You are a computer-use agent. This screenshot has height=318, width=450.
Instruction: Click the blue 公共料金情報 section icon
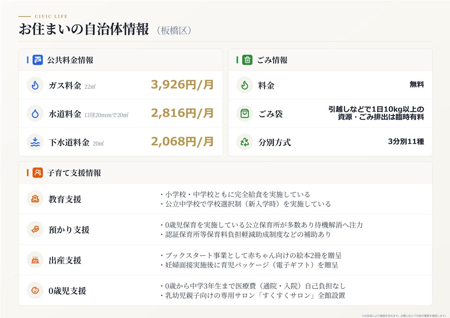tap(38, 60)
